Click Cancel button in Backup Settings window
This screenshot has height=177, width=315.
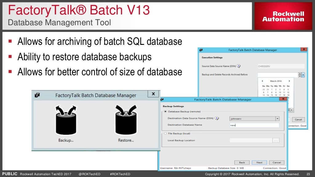tap(277, 162)
